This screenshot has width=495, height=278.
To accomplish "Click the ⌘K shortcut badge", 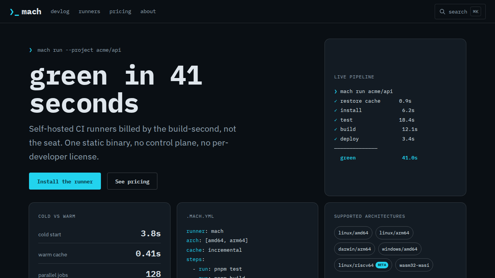I will pos(476,12).
